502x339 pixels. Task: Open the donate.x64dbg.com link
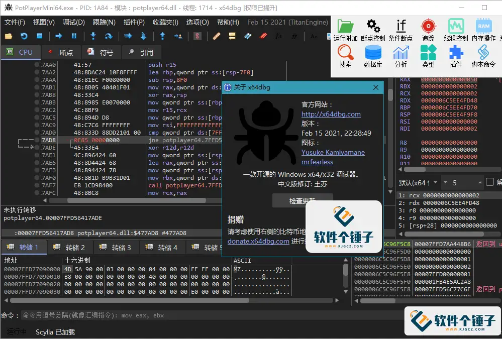click(x=258, y=241)
